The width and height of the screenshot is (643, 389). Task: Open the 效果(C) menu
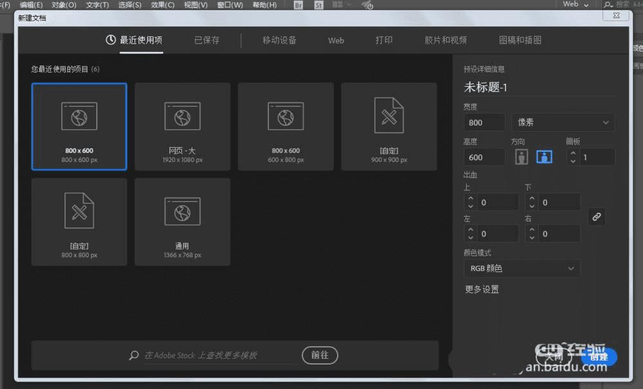click(x=163, y=5)
